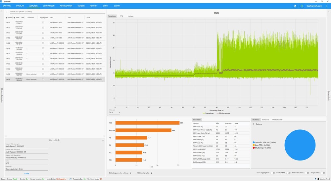Toggle the Show aggregation switch
This screenshot has height=181, width=331.
click(x=273, y=173)
